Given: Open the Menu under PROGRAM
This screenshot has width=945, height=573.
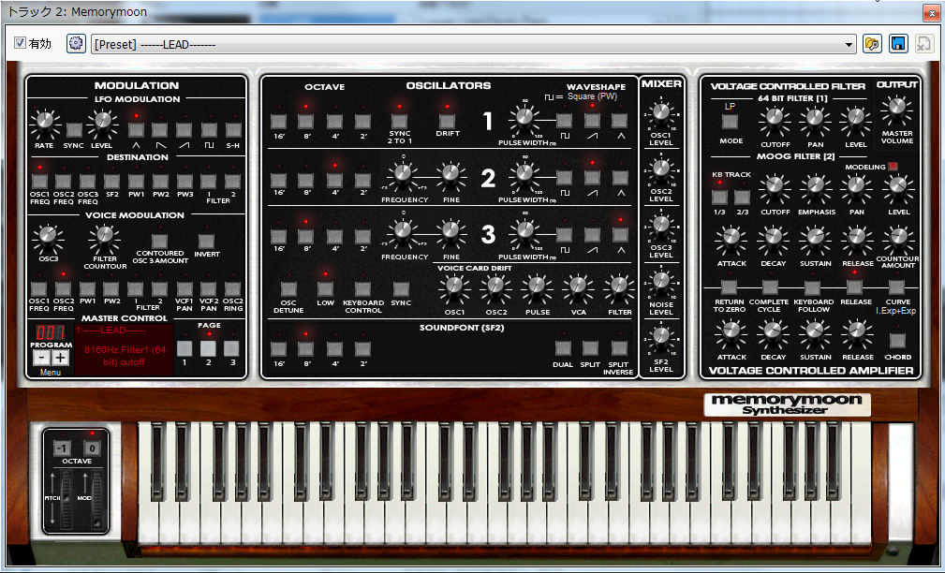Looking at the screenshot, I should pos(51,373).
